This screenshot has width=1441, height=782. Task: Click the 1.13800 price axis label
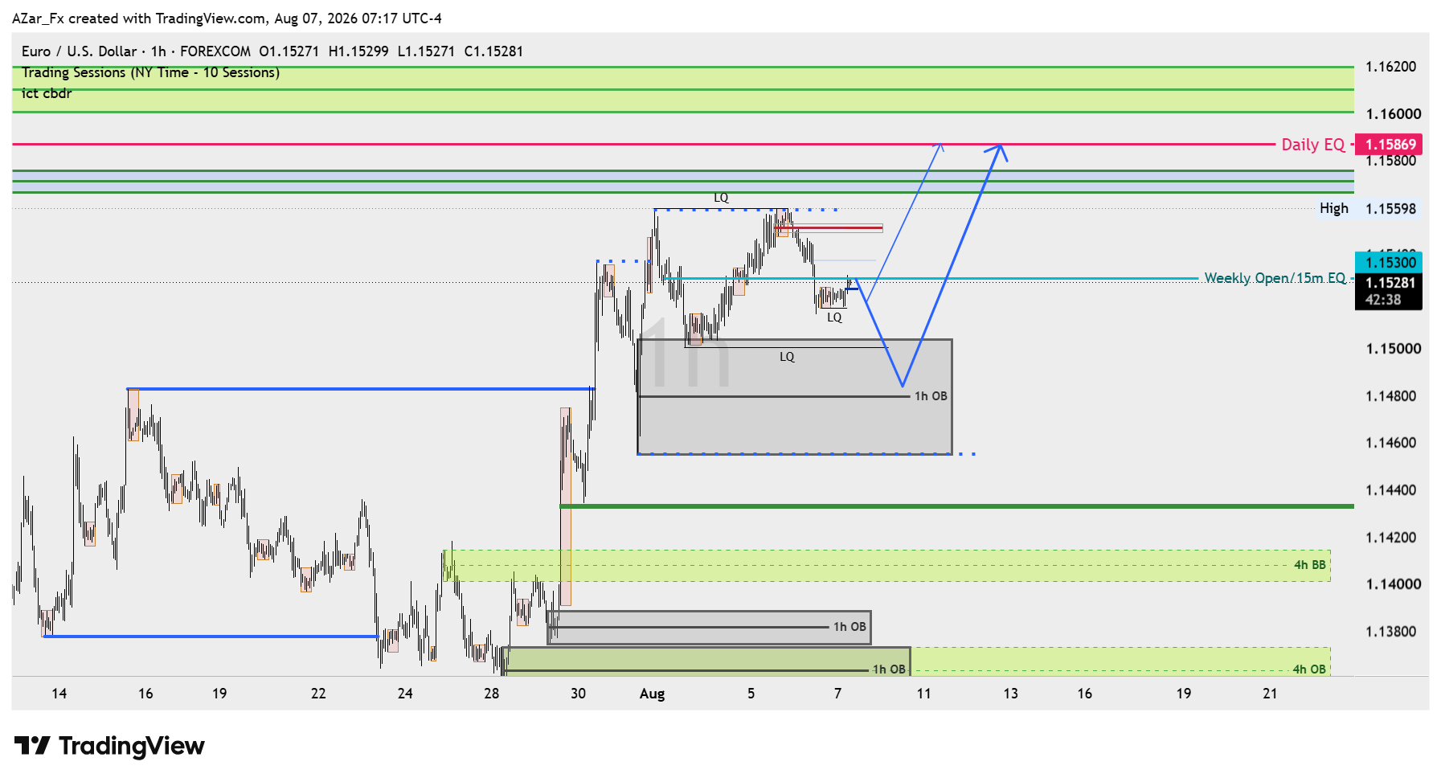[x=1391, y=632]
